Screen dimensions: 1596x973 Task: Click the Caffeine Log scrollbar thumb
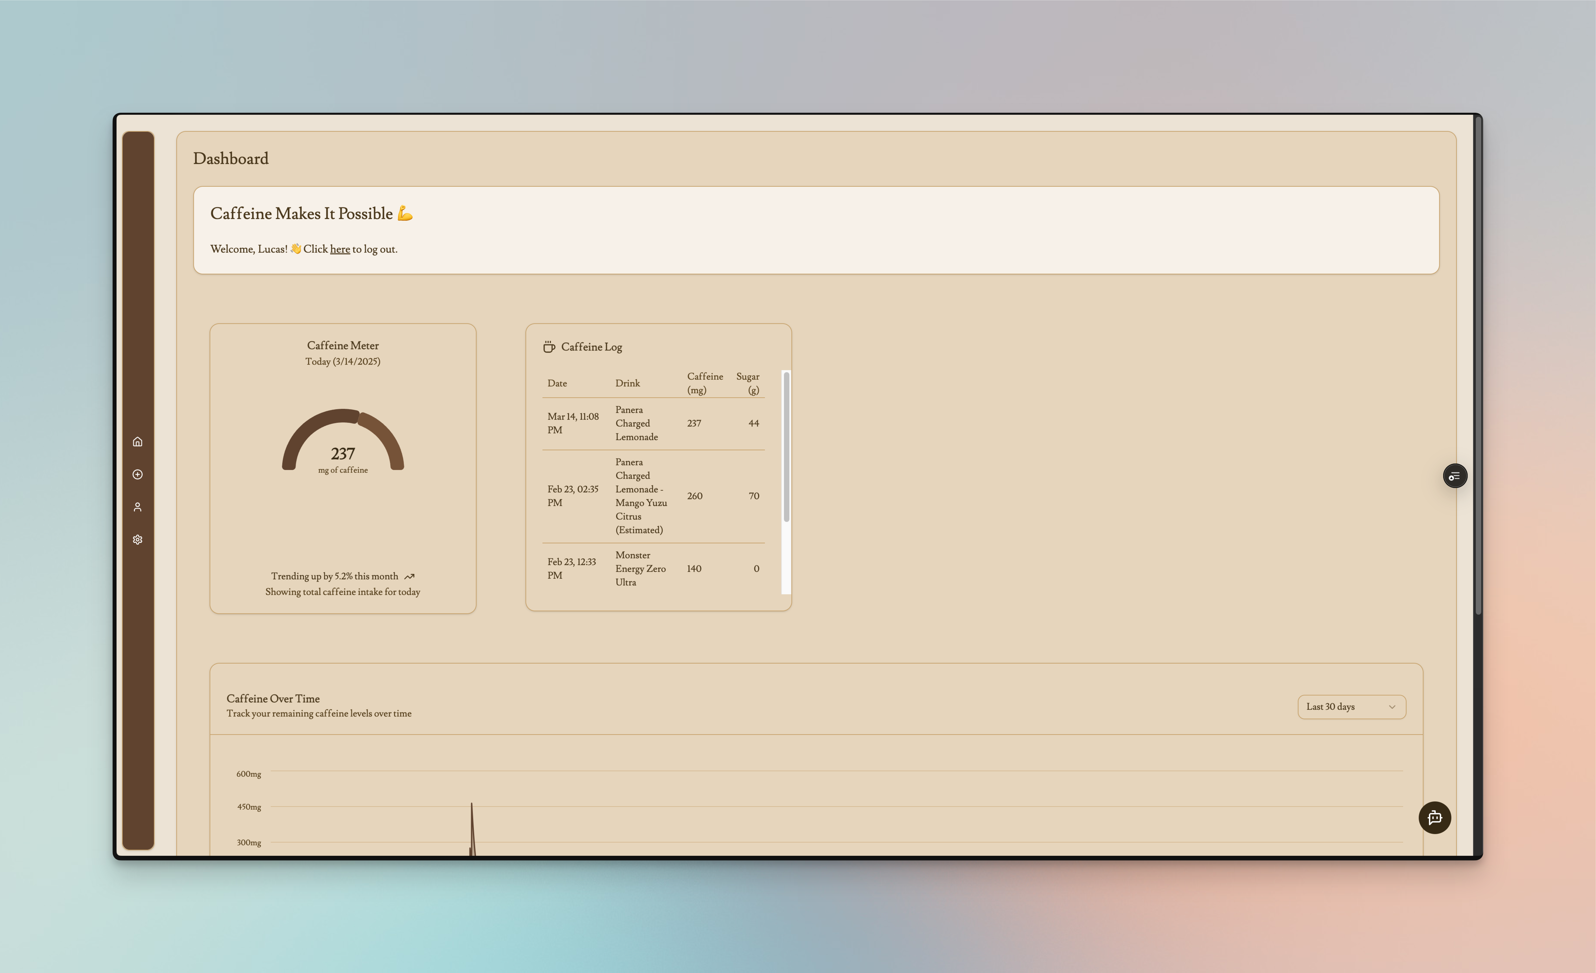[x=786, y=447]
